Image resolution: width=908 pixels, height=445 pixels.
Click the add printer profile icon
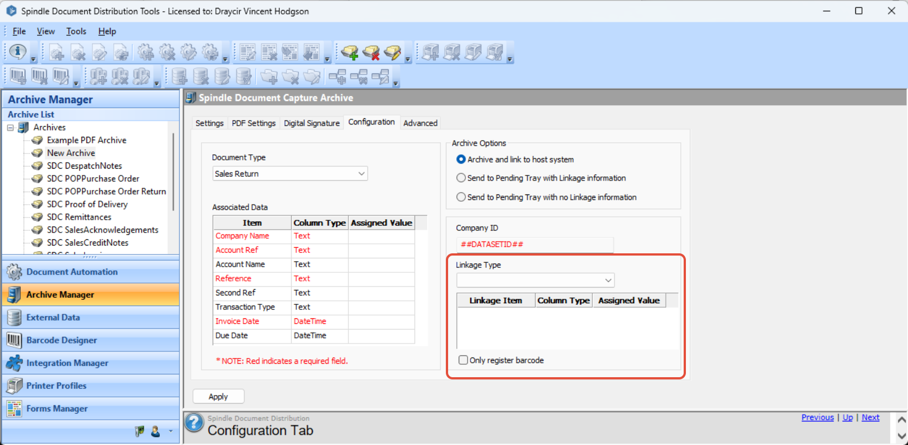[431, 53]
